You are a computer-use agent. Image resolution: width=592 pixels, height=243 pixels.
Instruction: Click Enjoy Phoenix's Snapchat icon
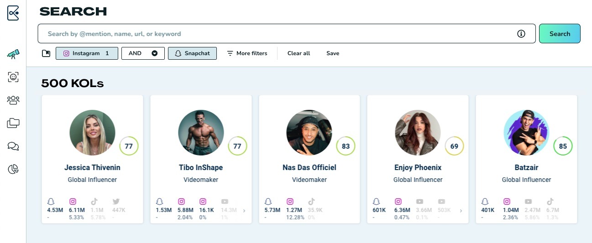(x=377, y=201)
